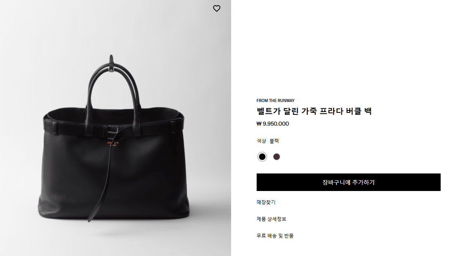
Task: Click the 색상 label
Action: point(261,141)
